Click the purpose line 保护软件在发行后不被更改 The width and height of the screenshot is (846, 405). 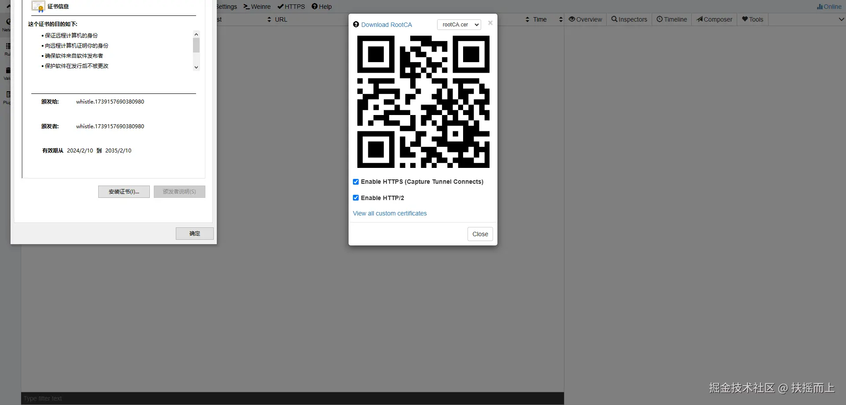77,66
